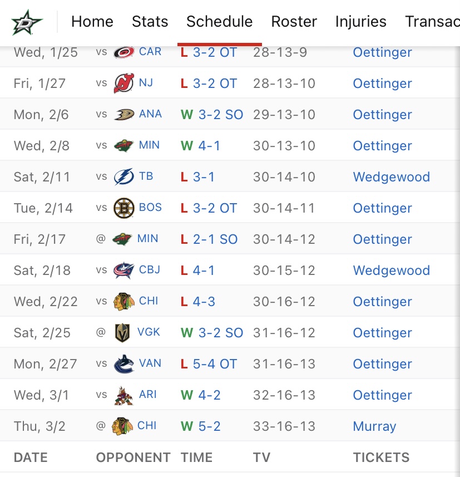Click the Columbus Blue Jackets logo

tap(123, 270)
